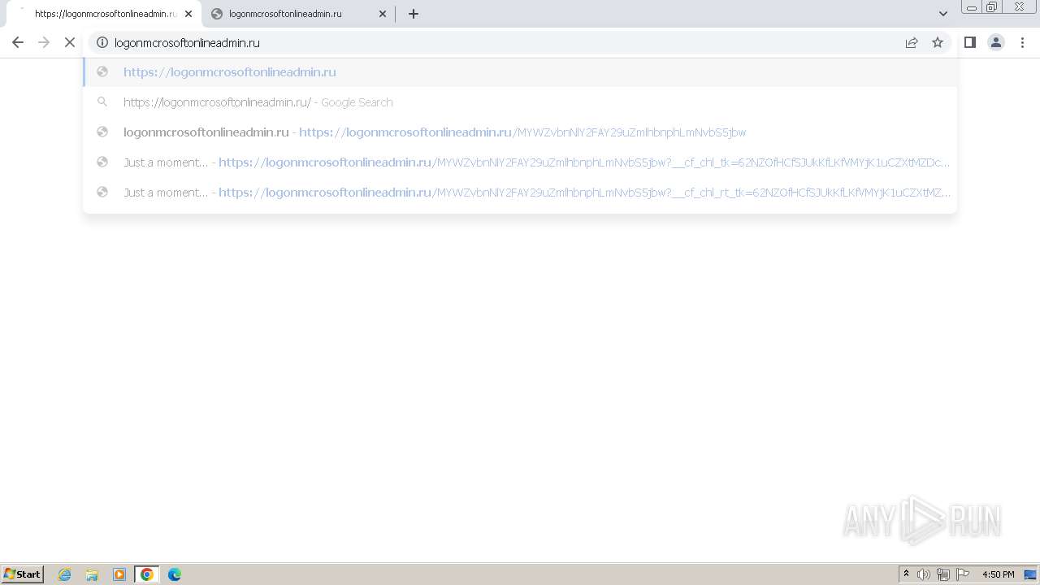1040x585 pixels.
Task: Open Action Center flag icon
Action: pyautogui.click(x=963, y=574)
